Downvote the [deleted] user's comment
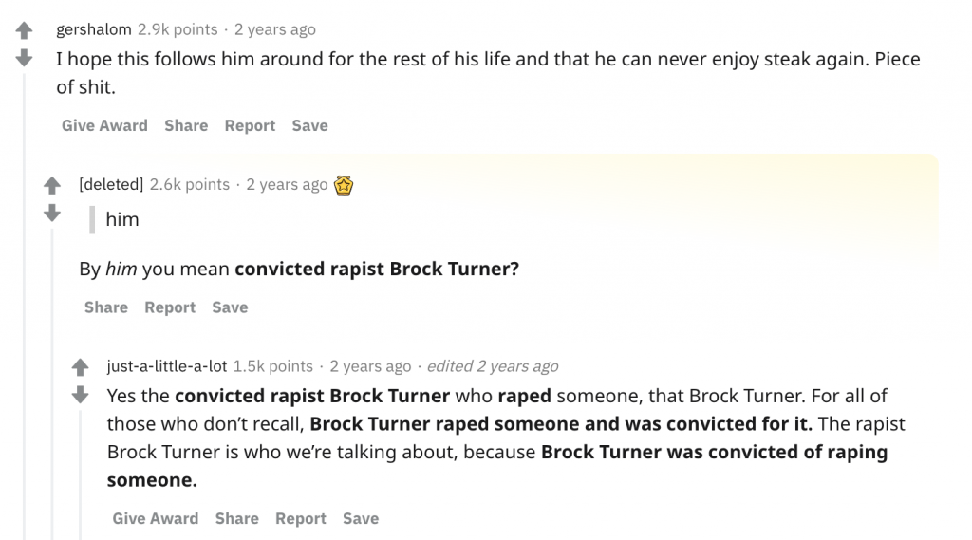Viewport: 972px width, 540px height. point(52,214)
